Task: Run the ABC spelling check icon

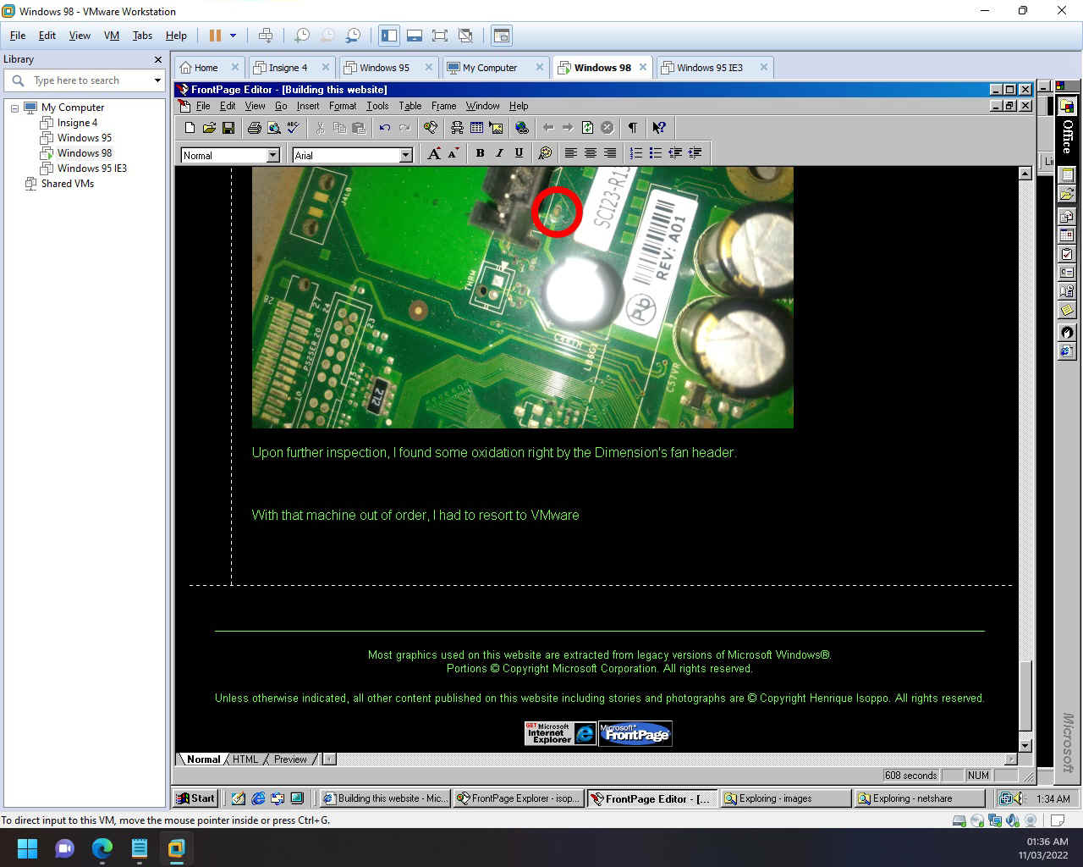Action: (x=294, y=128)
